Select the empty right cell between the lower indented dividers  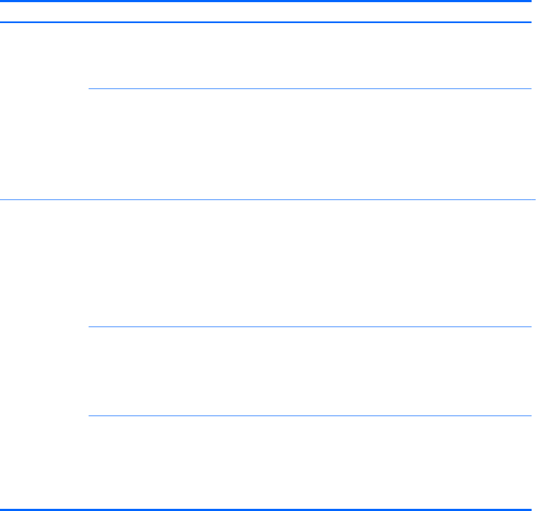tap(310, 371)
